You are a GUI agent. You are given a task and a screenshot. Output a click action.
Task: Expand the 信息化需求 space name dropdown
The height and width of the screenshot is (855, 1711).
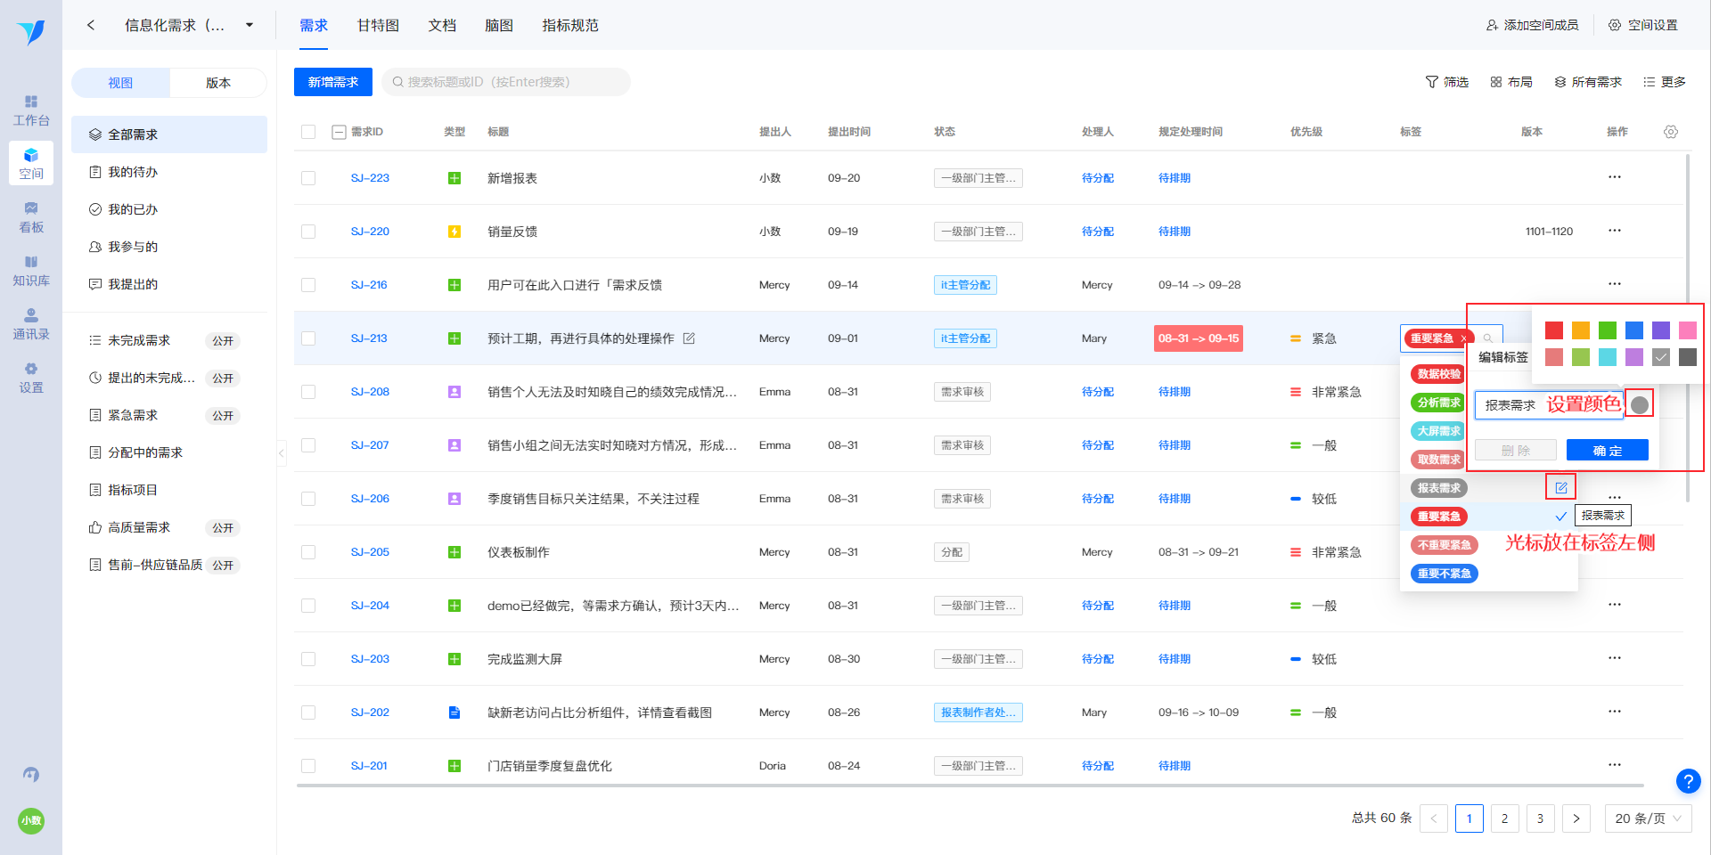250,25
